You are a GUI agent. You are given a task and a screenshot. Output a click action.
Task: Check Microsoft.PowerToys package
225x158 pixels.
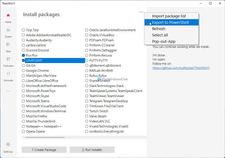23,91
